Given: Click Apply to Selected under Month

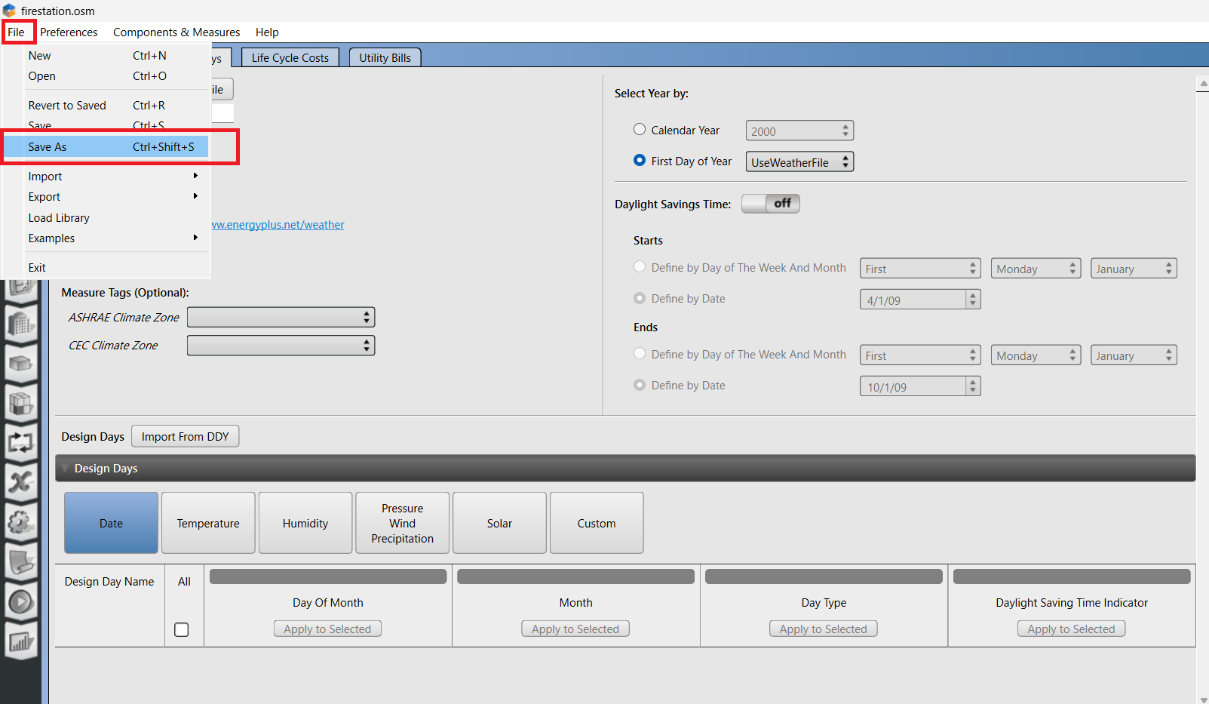Looking at the screenshot, I should click(x=575, y=629).
